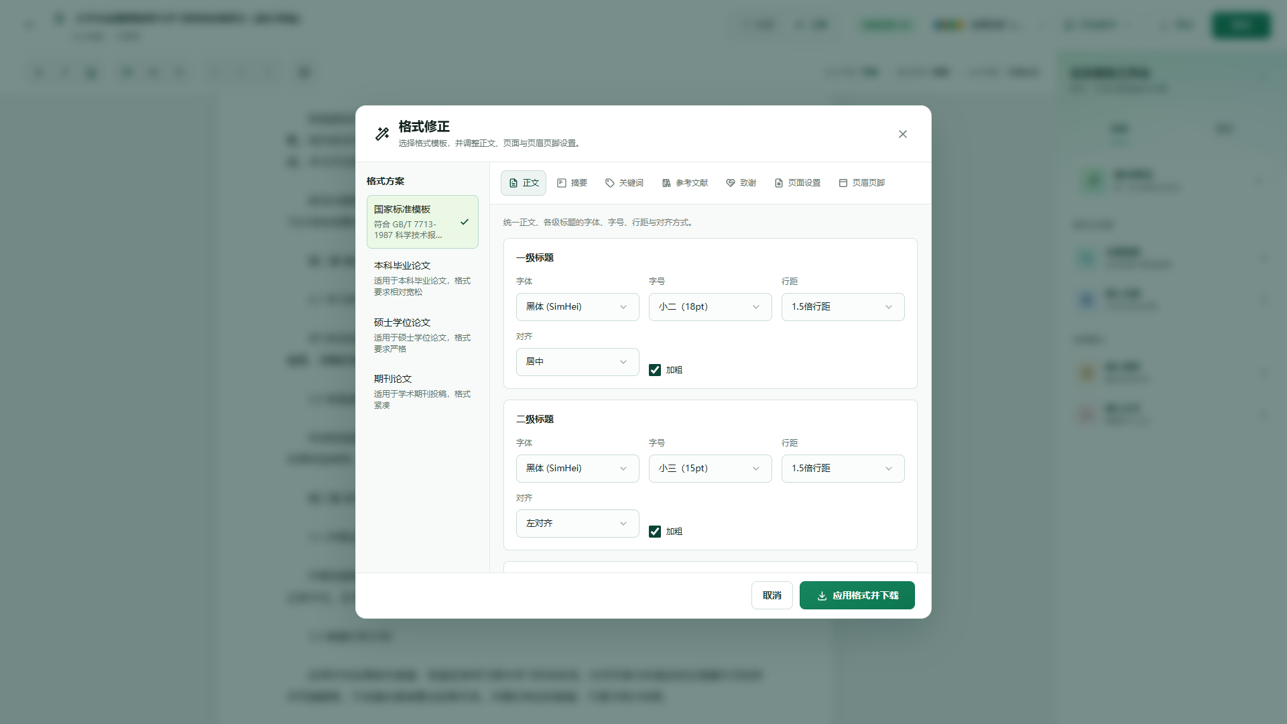Open 二级标题 font dropdown 黑体 (SimHei)
This screenshot has width=1287, height=724.
[577, 469]
